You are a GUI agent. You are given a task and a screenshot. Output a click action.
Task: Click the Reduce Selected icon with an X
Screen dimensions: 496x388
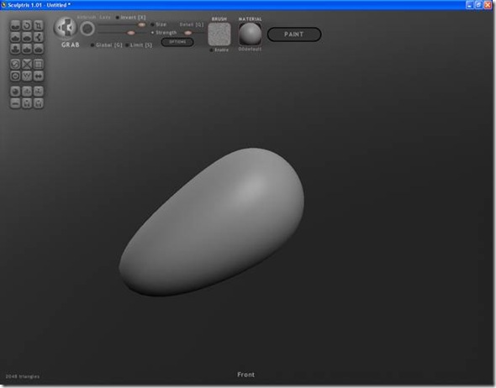point(27,65)
